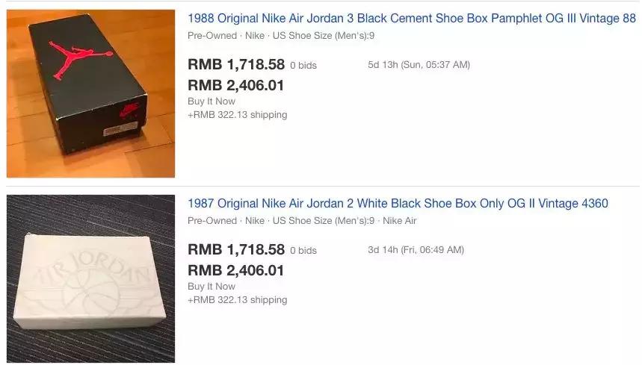
Task: Click the '3d 14h (Fri, 06:49 AM)' time remaining
Action: pos(416,250)
